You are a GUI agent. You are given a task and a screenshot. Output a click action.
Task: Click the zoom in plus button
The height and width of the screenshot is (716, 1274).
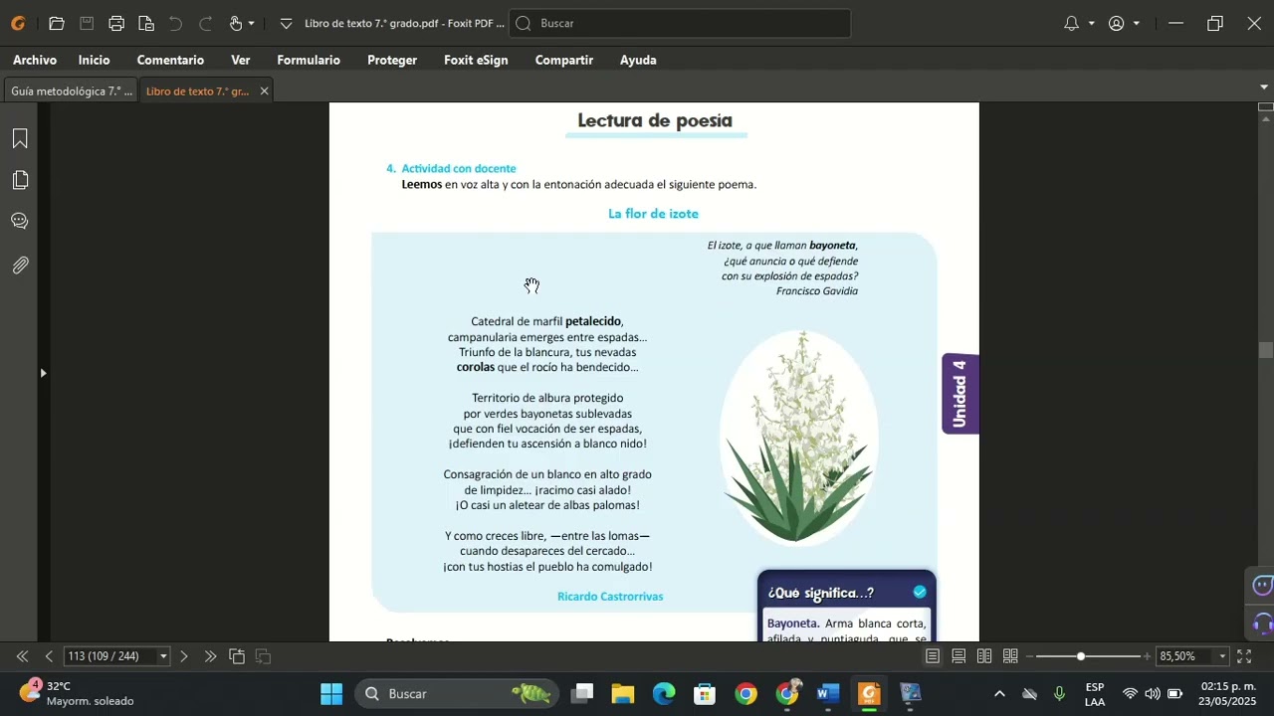pos(1147,656)
